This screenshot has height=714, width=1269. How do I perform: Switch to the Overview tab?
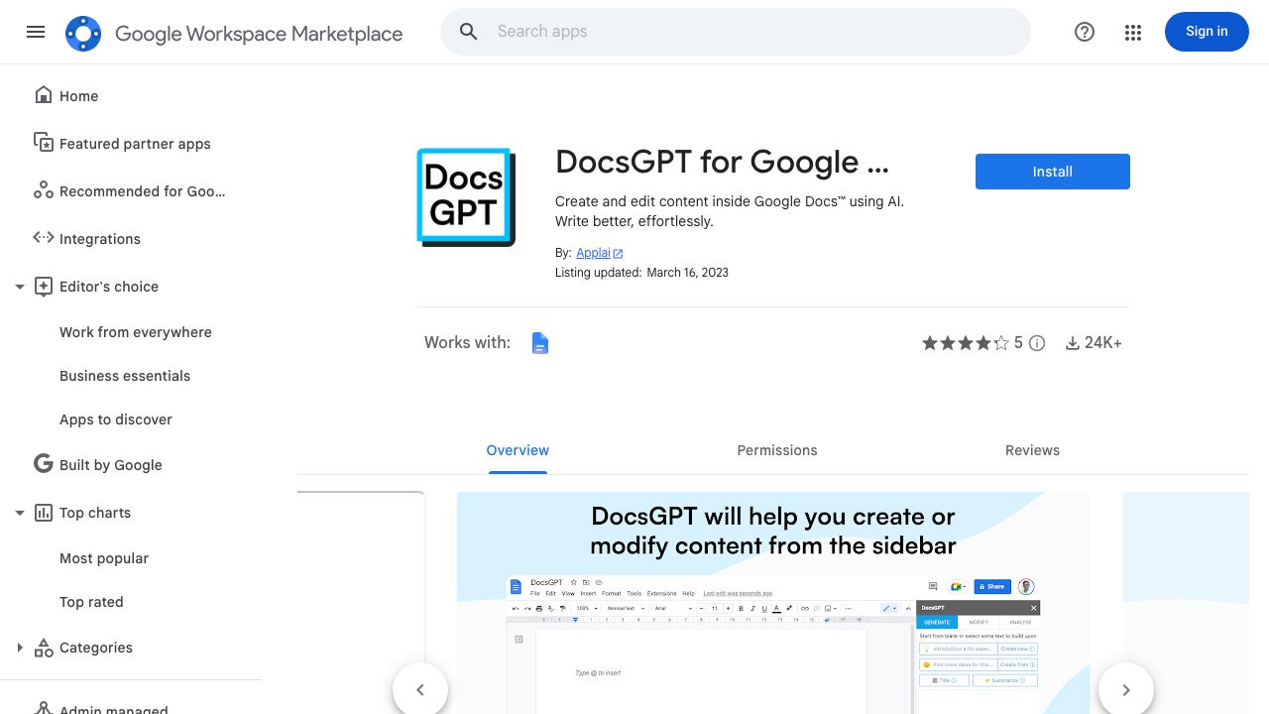pyautogui.click(x=518, y=450)
